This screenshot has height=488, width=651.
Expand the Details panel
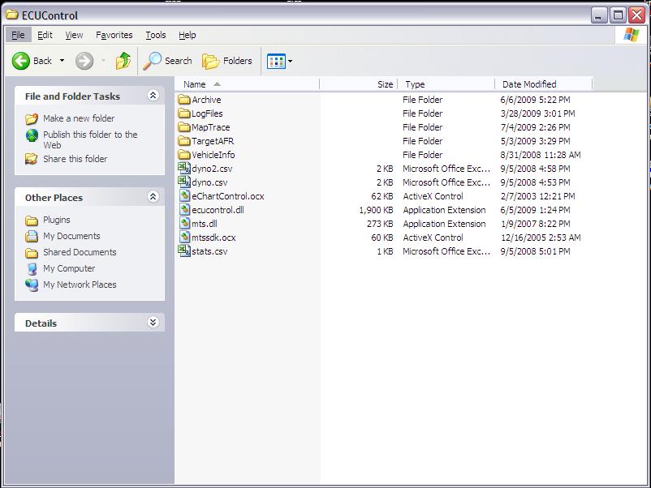153,323
